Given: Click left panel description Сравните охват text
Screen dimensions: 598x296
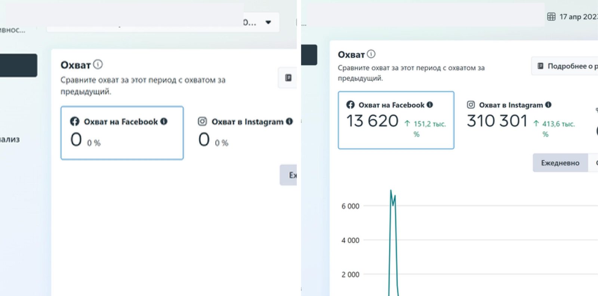Looking at the screenshot, I should click(x=143, y=85).
